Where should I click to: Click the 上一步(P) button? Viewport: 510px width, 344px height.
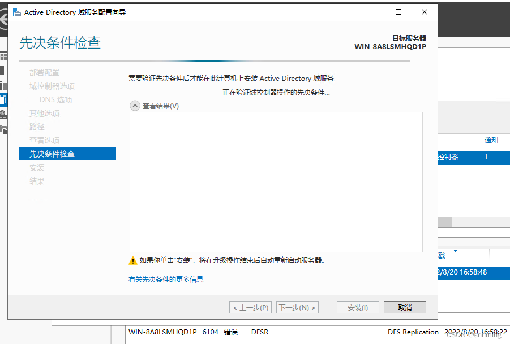250,307
